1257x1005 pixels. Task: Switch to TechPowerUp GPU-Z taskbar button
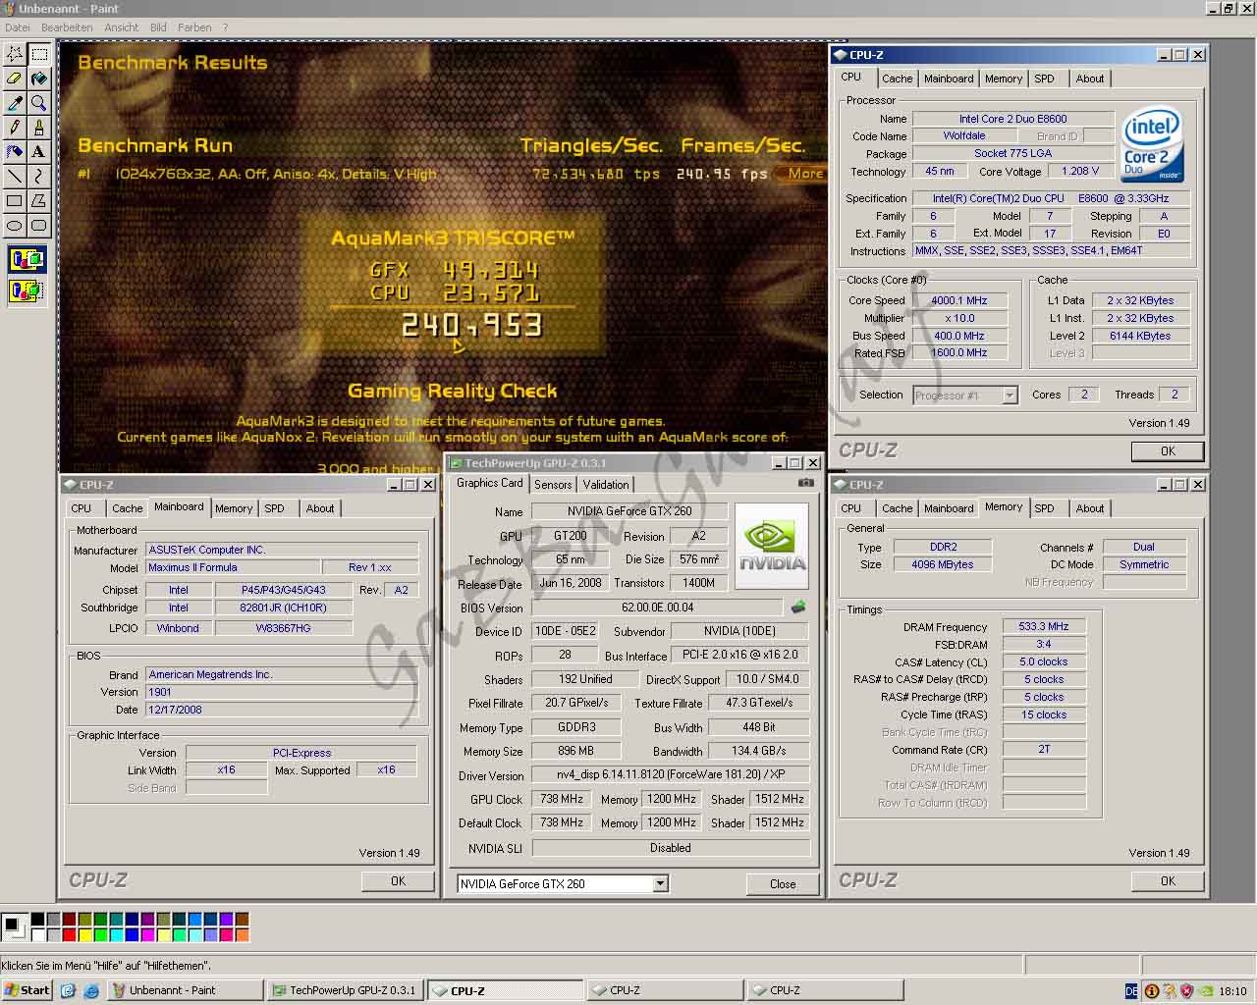coord(345,991)
